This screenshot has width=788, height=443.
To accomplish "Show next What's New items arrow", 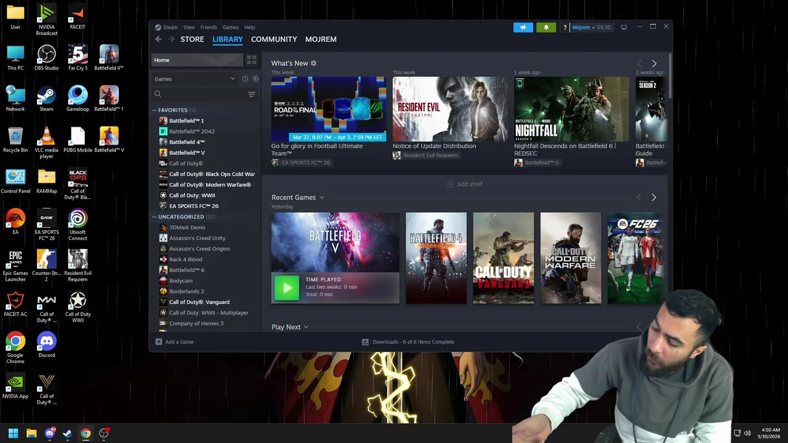I will pos(654,63).
